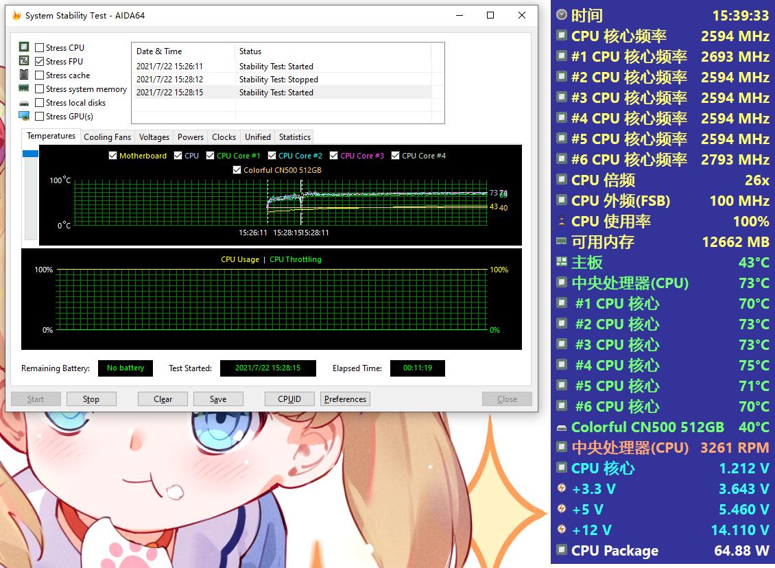Enable the Stress GPU(s) checkbox
The width and height of the screenshot is (775, 568).
pyautogui.click(x=40, y=117)
